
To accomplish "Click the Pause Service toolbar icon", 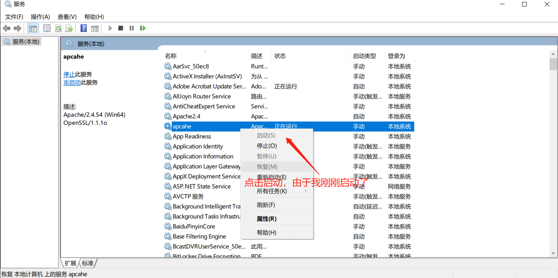I will pos(132,28).
